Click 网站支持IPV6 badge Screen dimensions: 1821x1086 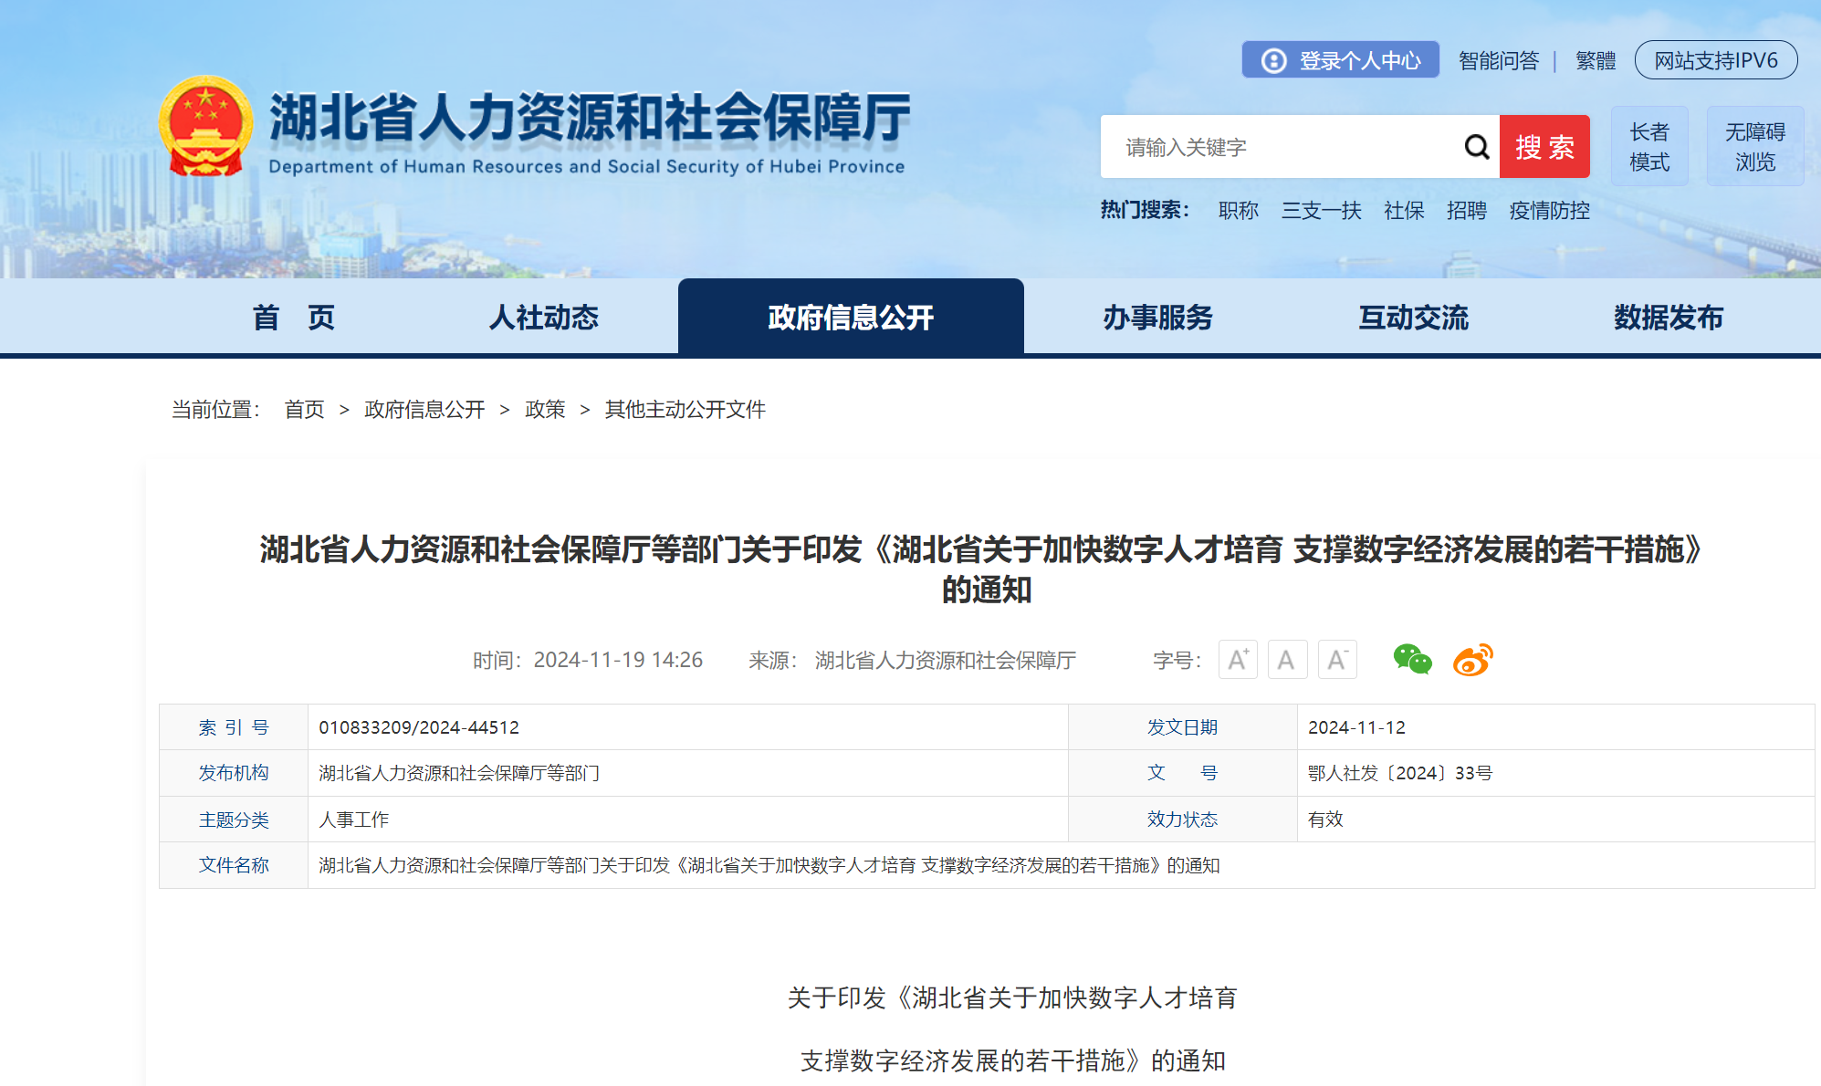coord(1716,60)
